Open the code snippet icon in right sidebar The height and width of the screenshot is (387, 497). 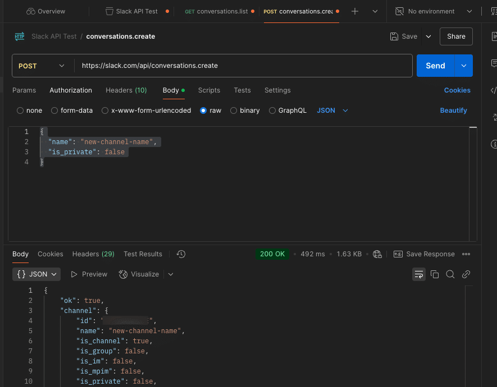coord(493,90)
